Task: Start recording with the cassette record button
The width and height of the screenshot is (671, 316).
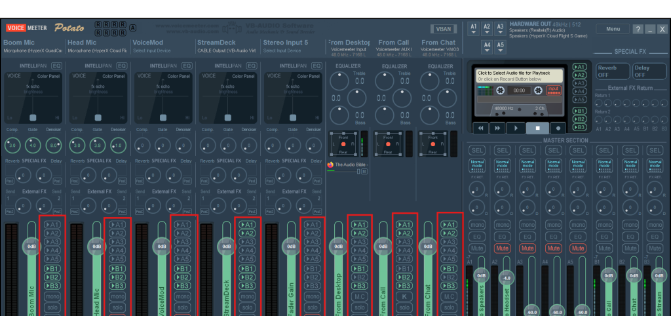Action: tap(558, 128)
